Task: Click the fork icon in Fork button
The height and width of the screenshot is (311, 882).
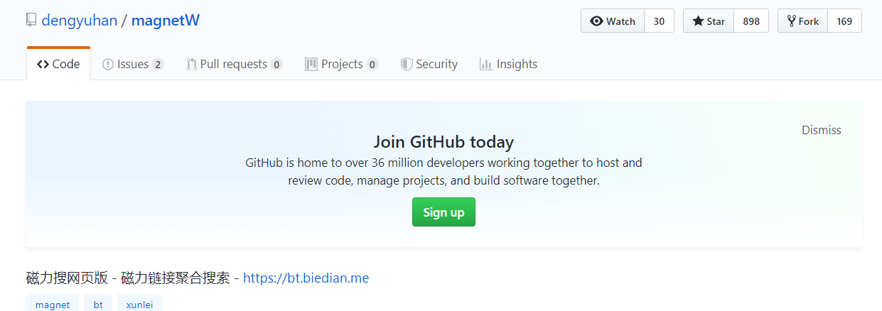Action: pos(791,21)
